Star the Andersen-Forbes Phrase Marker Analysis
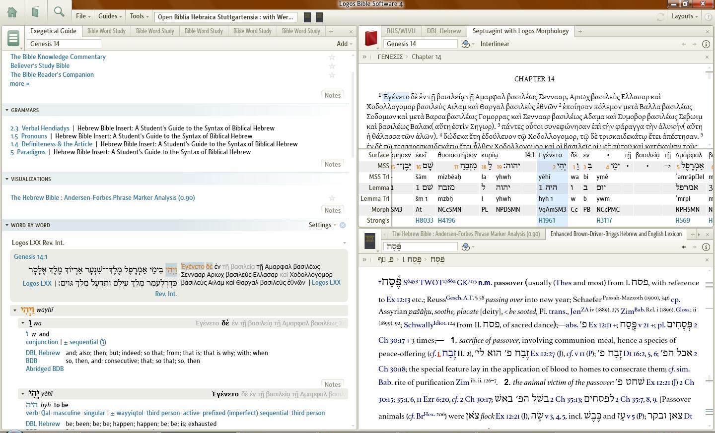The image size is (715, 433). (x=331, y=197)
